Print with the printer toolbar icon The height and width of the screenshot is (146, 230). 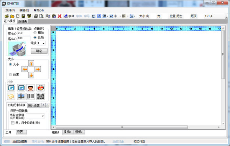36,16
